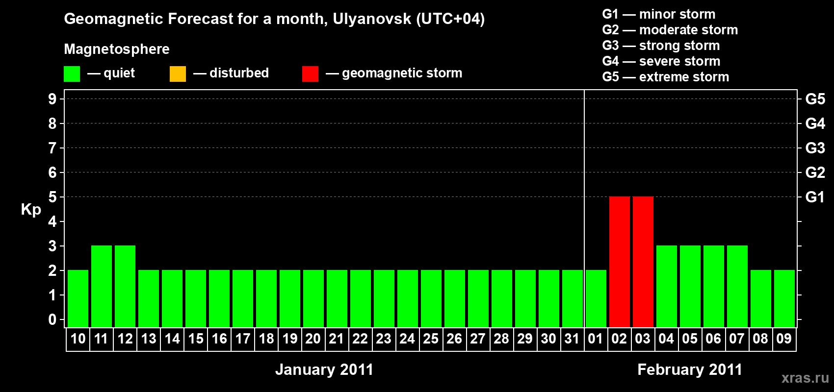The height and width of the screenshot is (392, 834).
Task: Click the date label 22 on the axis
Action: pyautogui.click(x=360, y=339)
